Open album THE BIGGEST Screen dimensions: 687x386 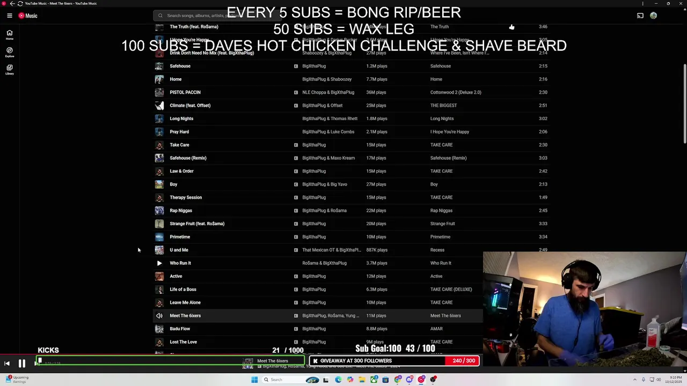point(443,105)
